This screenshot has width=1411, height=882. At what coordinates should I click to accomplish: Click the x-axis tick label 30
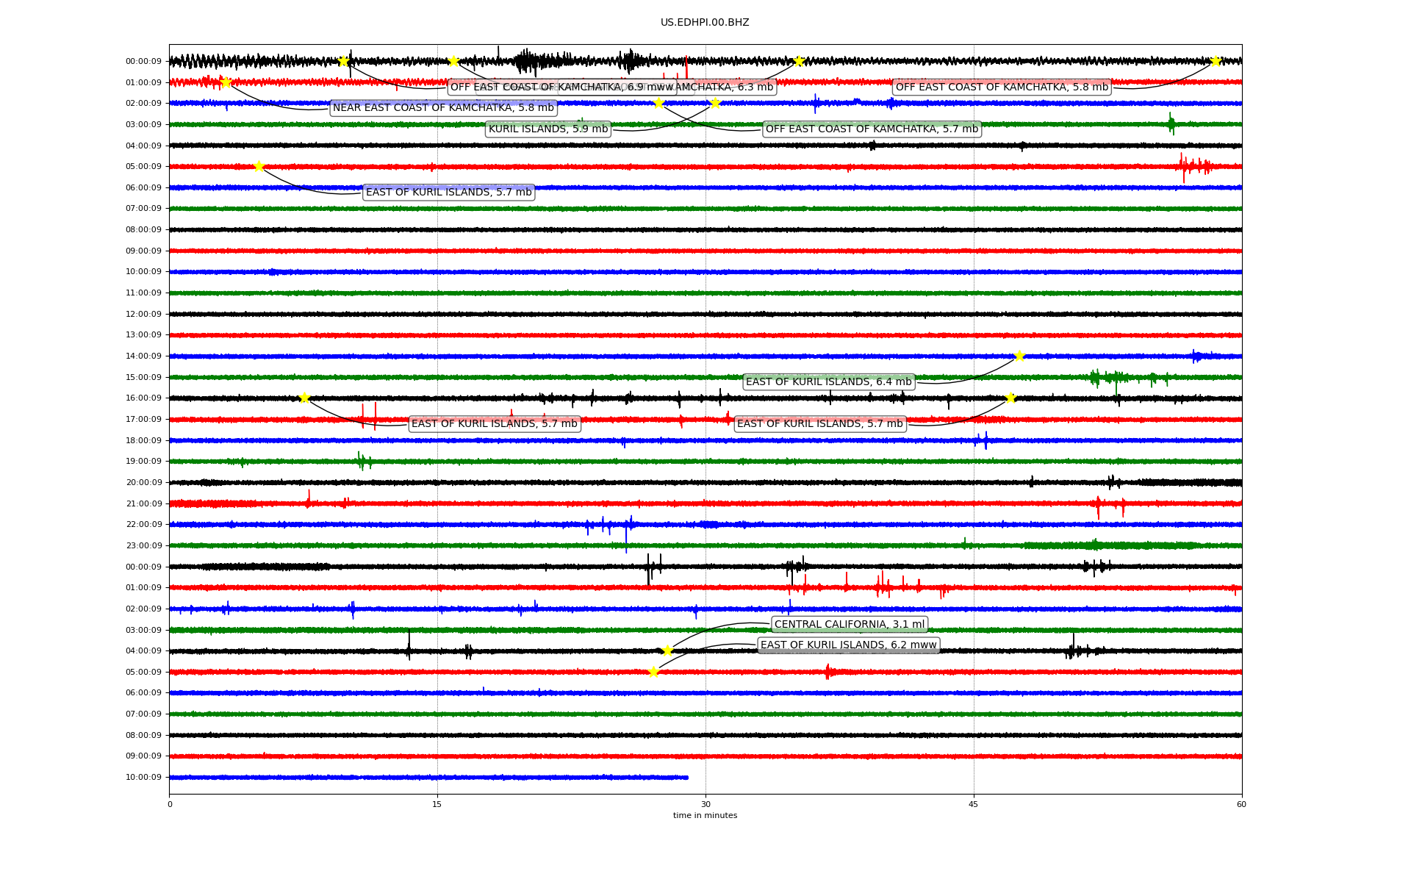tap(705, 804)
